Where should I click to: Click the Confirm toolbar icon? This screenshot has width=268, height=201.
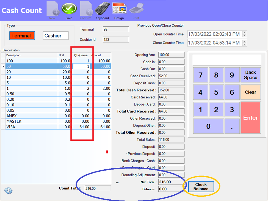pyautogui.click(x=85, y=10)
